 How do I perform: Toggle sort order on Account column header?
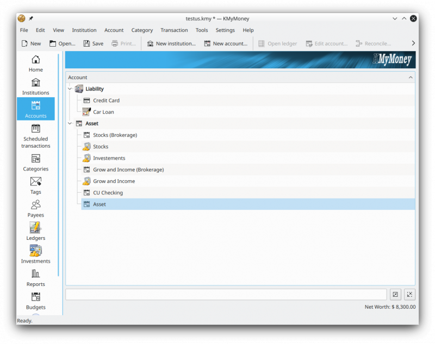pos(240,78)
